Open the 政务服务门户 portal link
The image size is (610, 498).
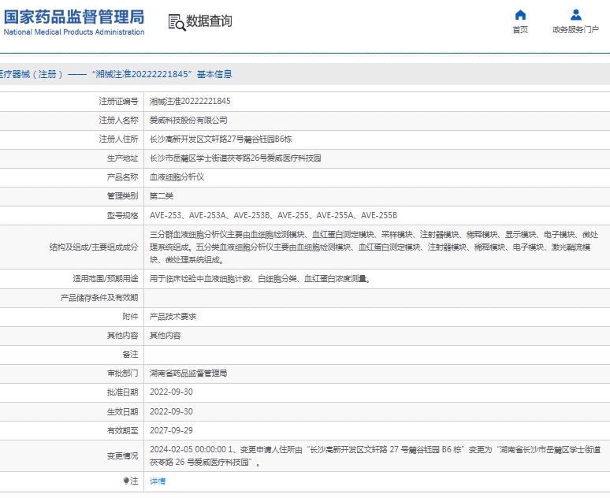click(576, 30)
